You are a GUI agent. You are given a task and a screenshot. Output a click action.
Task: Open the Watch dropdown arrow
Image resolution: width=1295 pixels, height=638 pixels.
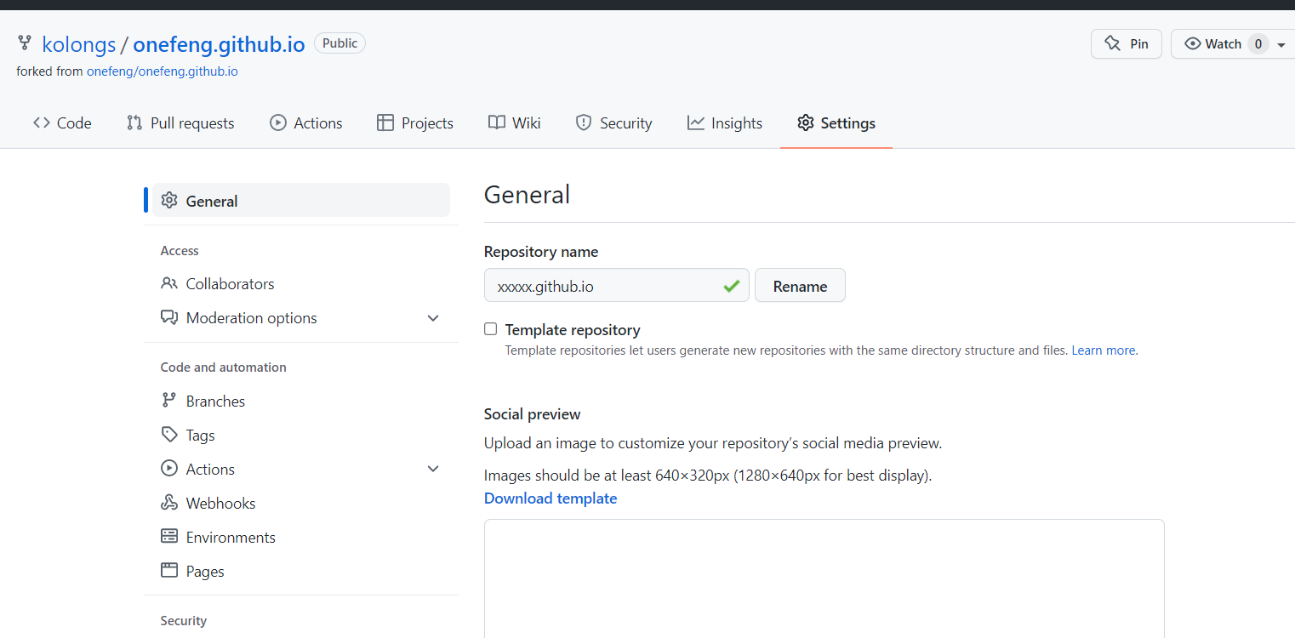pyautogui.click(x=1281, y=45)
